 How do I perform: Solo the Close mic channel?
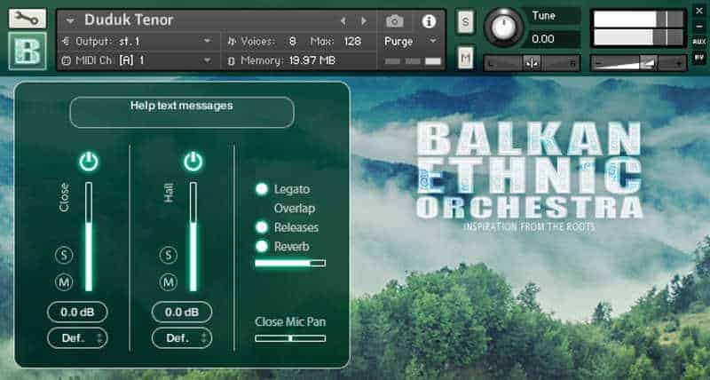tap(64, 256)
